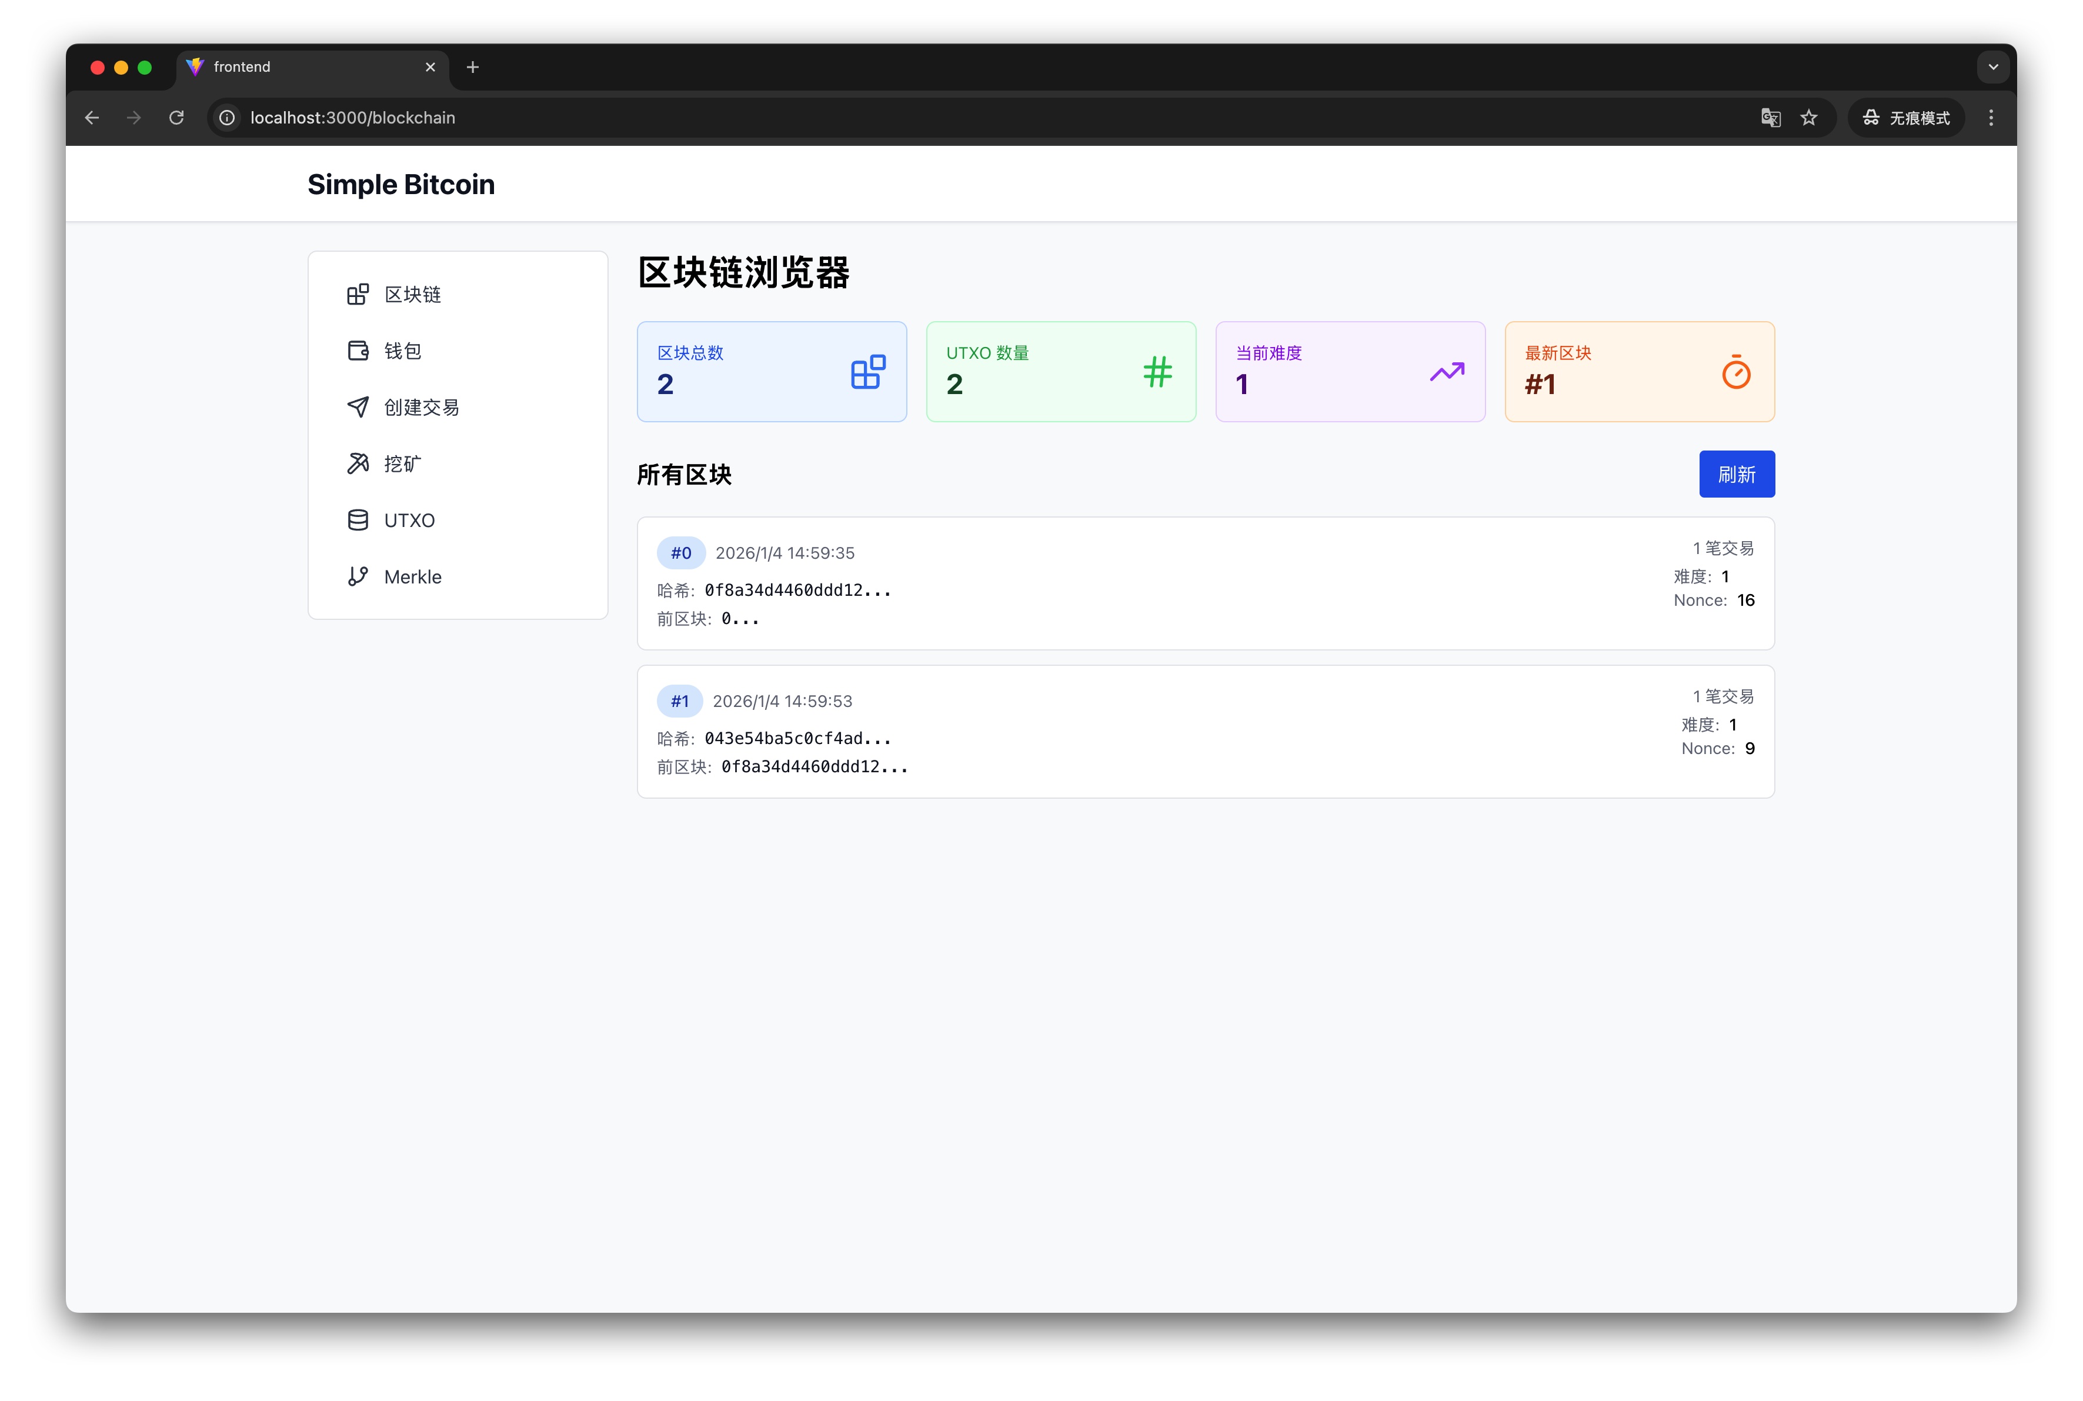Click the Simple Bitcoin header title
Screen dimensions: 2083x1401
click(x=401, y=184)
